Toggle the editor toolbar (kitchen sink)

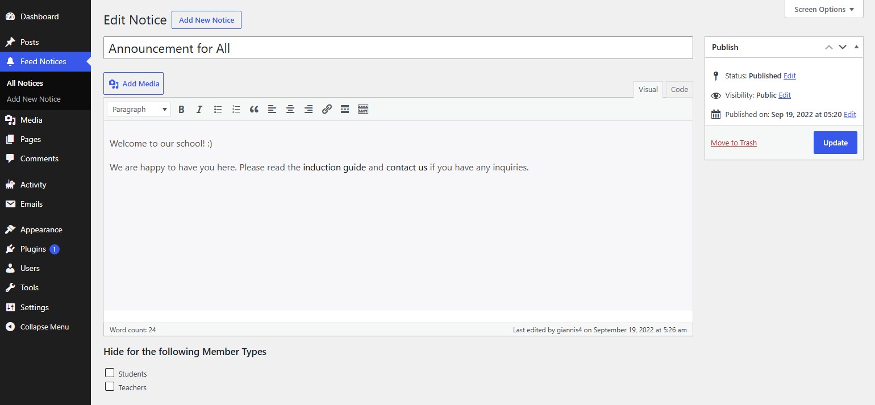363,109
